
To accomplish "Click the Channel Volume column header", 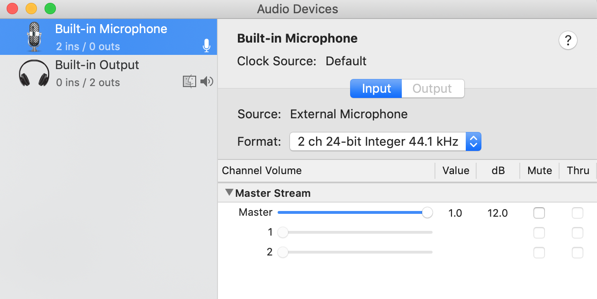I will coord(262,171).
